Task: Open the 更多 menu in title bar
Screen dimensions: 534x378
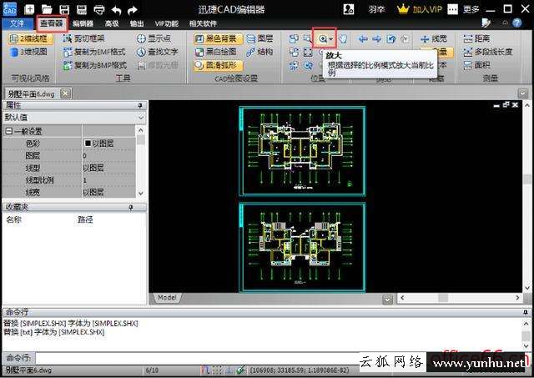Action: [x=471, y=9]
